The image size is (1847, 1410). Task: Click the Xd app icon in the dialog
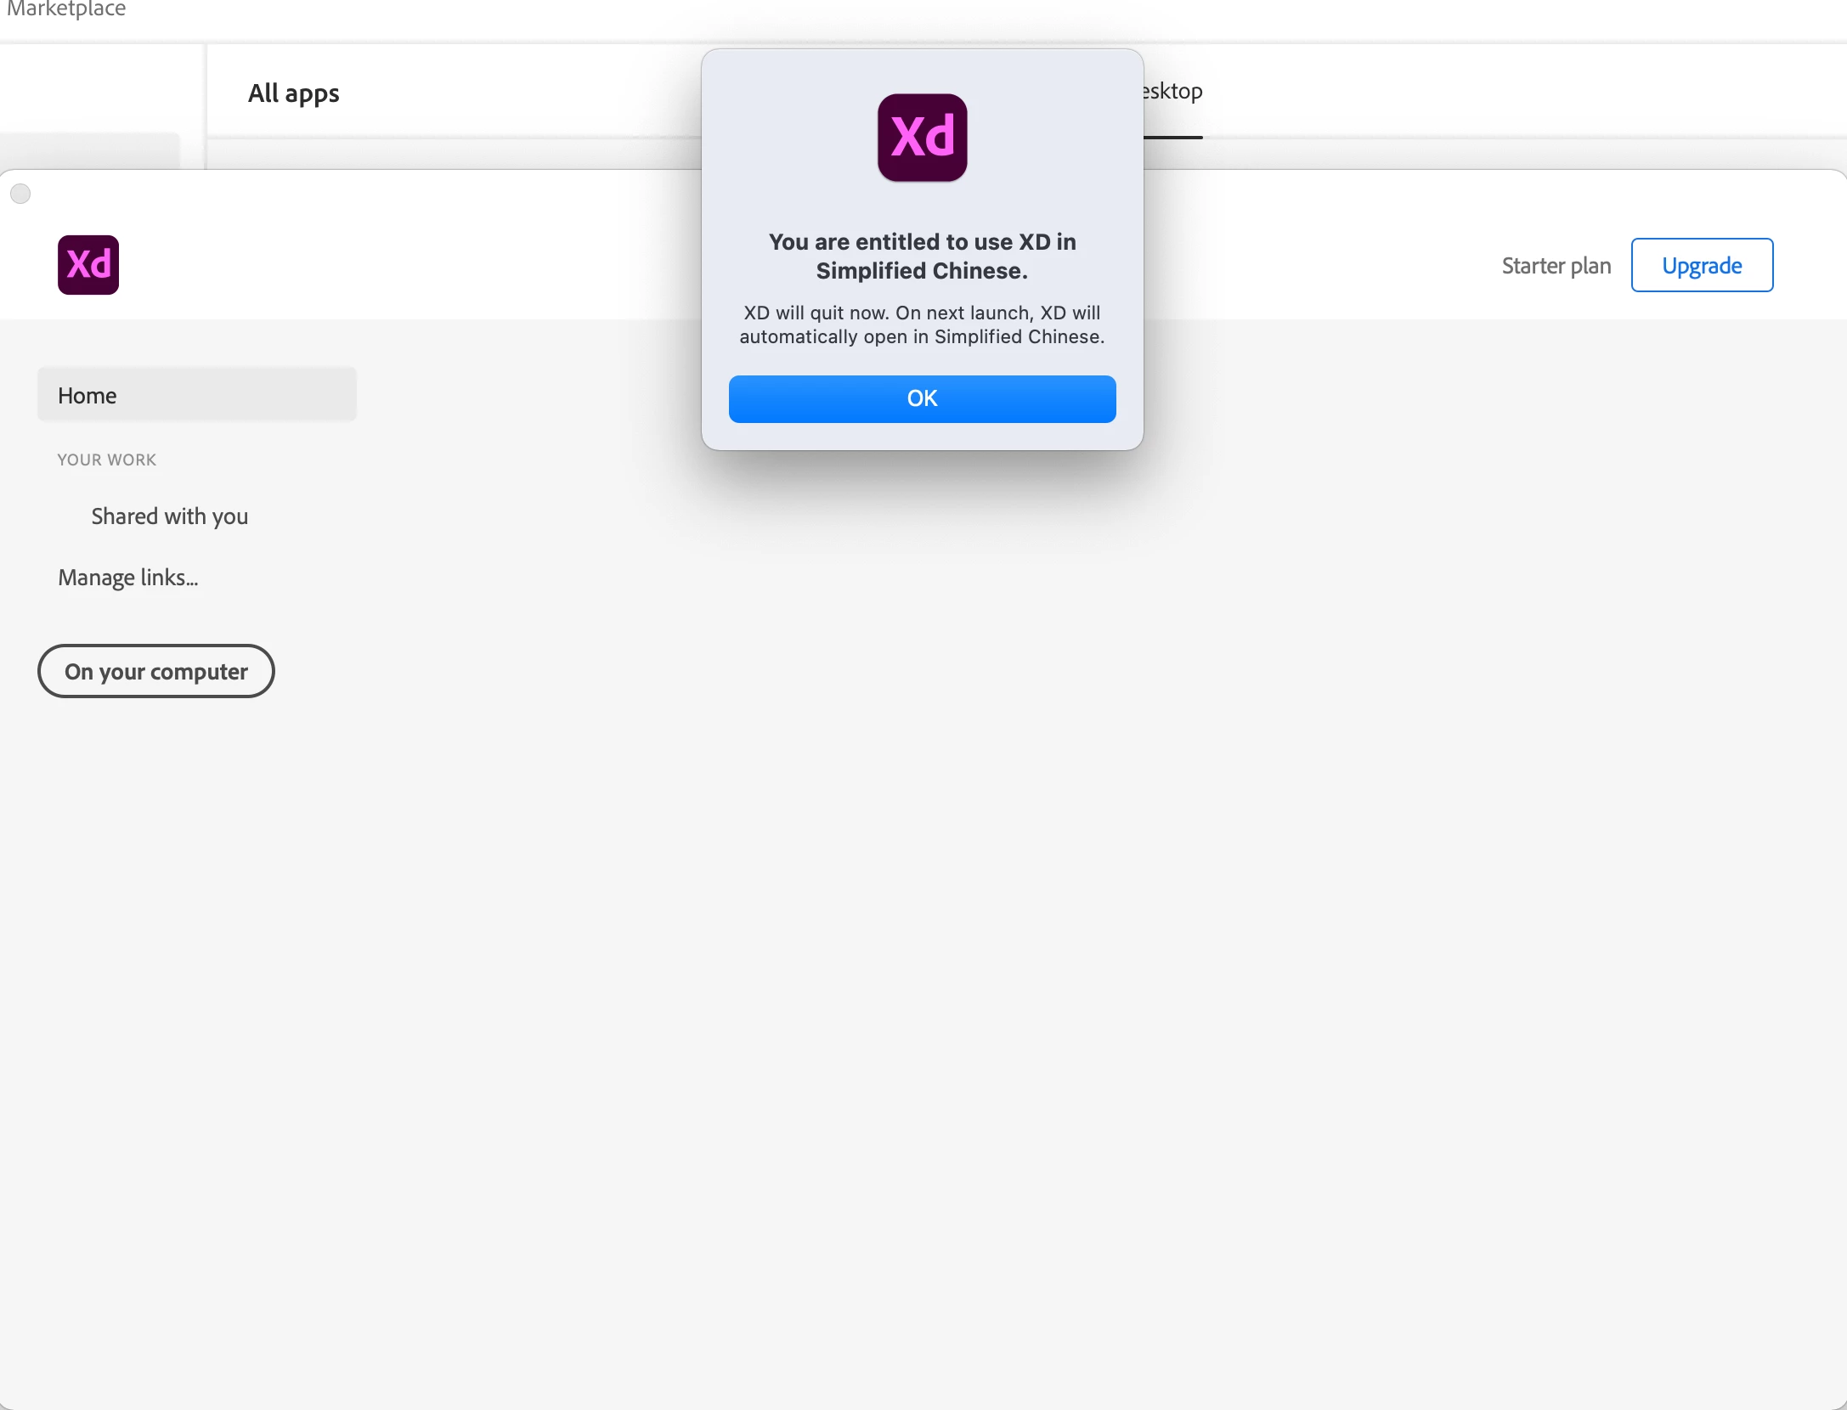click(922, 138)
